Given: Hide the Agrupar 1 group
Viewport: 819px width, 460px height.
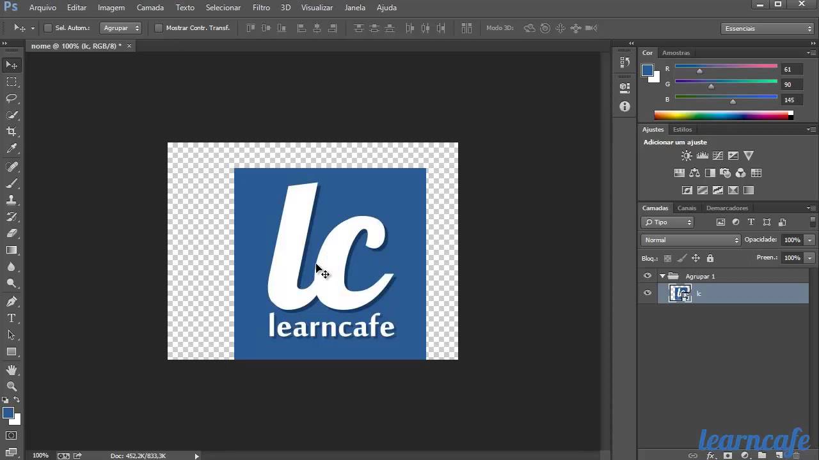Looking at the screenshot, I should click(648, 276).
